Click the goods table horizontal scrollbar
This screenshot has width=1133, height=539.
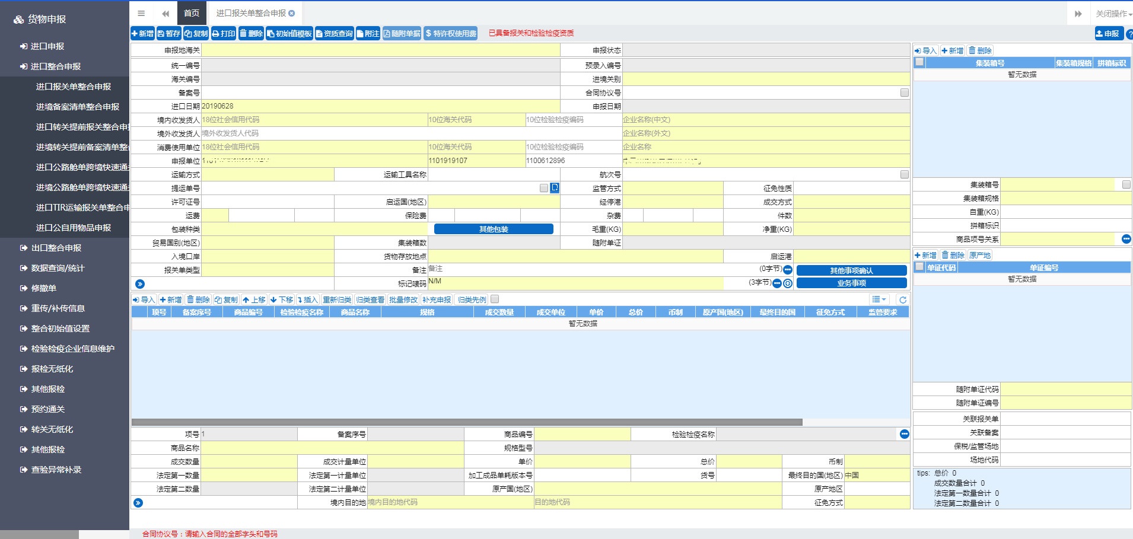pyautogui.click(x=467, y=422)
